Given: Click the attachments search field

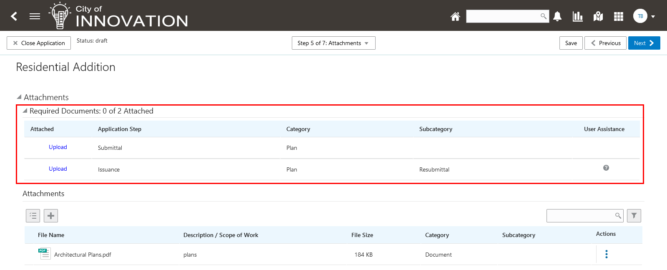Looking at the screenshot, I should click(x=580, y=216).
